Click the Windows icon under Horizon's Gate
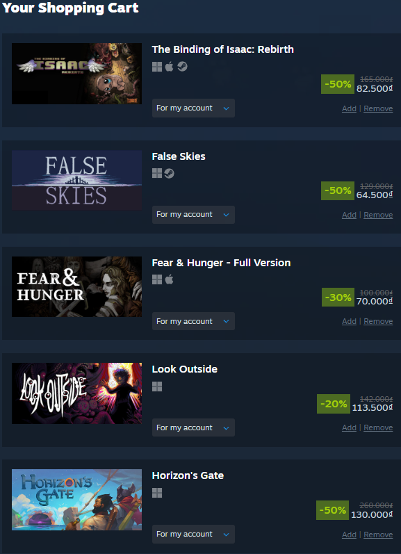Image resolution: width=401 pixels, height=554 pixels. 157,493
